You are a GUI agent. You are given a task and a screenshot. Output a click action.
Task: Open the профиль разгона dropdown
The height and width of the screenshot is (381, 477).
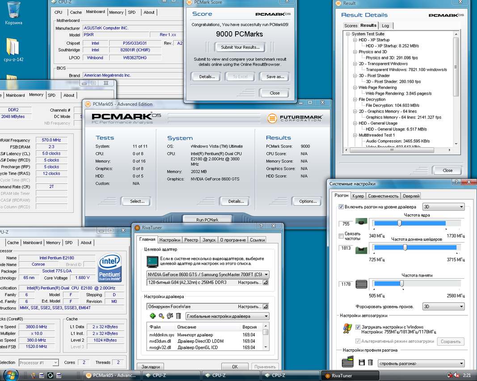click(421, 363)
